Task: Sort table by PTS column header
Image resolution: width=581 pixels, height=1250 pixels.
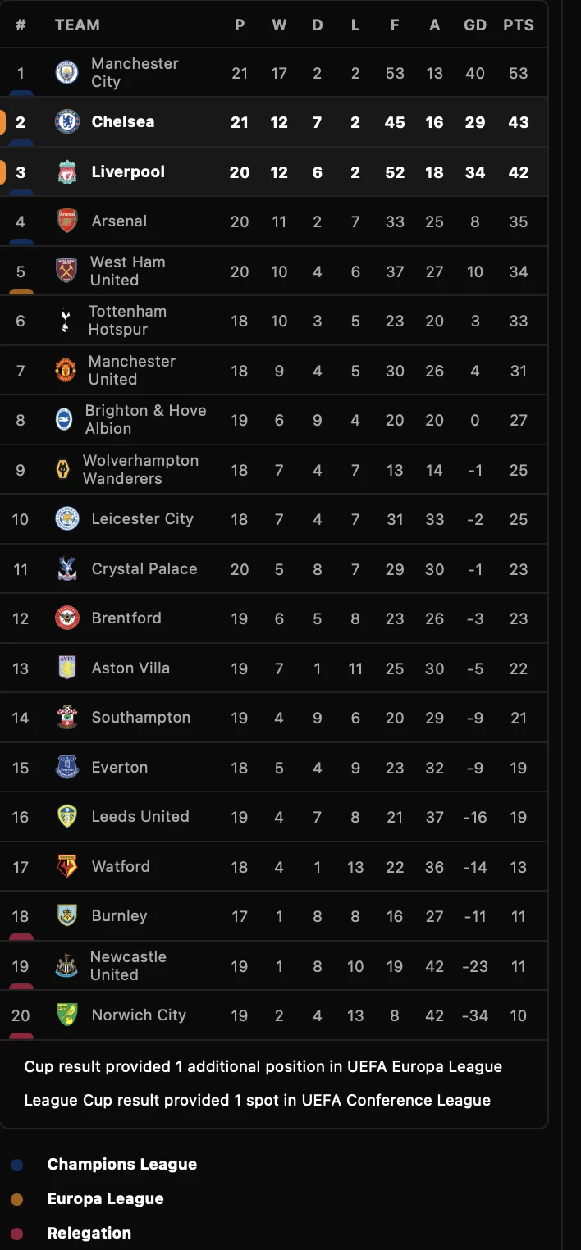Action: click(x=518, y=25)
